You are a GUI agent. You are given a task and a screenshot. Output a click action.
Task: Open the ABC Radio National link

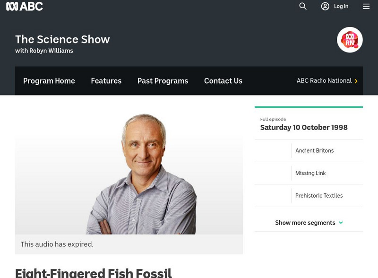coord(324,81)
